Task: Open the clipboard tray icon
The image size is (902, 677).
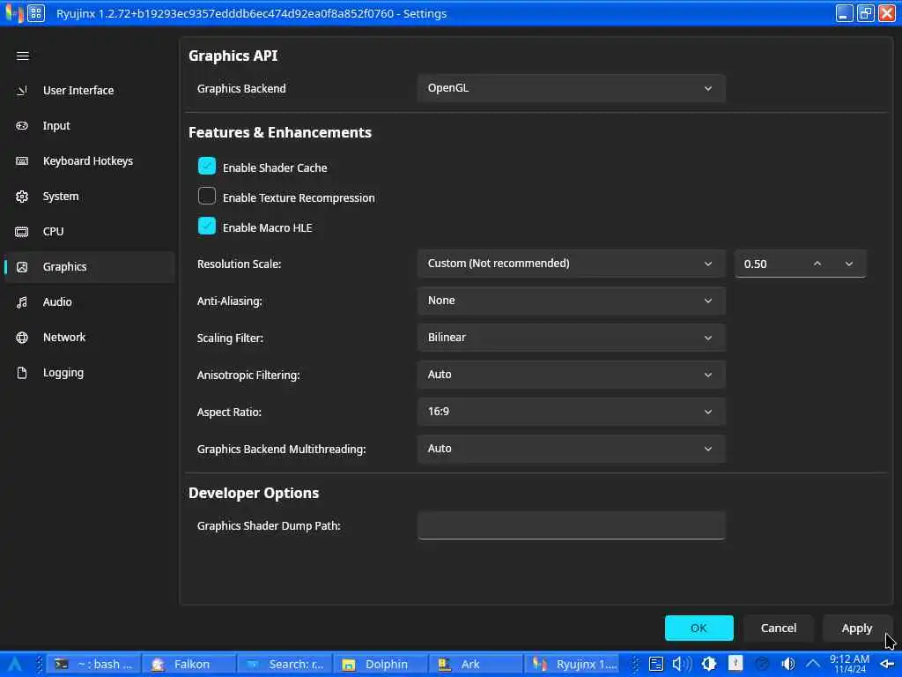Action: (655, 665)
